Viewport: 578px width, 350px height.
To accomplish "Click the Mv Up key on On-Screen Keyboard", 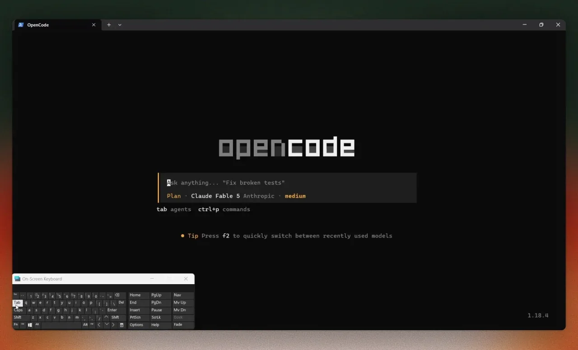I will pyautogui.click(x=183, y=303).
